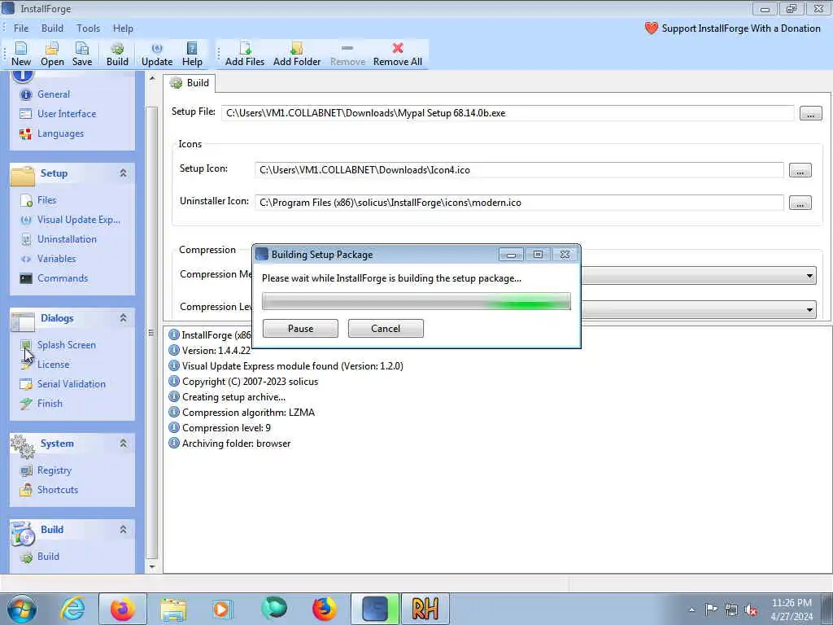Image resolution: width=833 pixels, height=625 pixels.
Task: Collapse the System sidebar group
Action: 124,444
